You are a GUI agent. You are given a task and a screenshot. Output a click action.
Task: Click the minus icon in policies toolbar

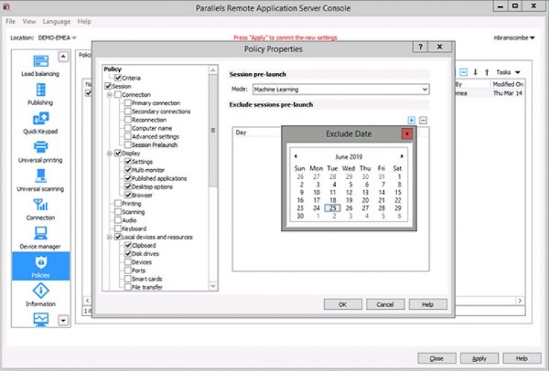[x=463, y=72]
